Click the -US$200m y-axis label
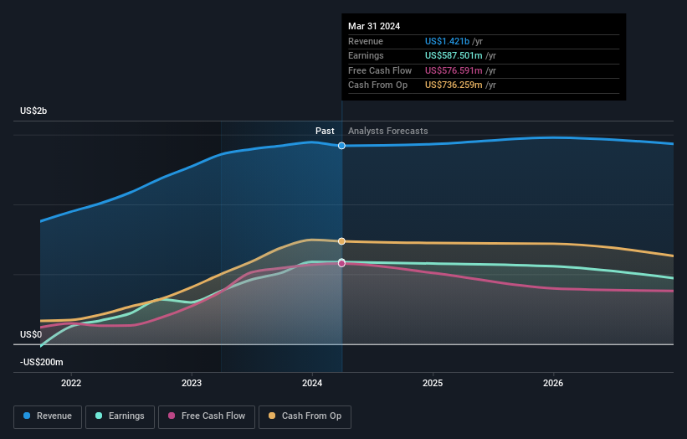Screen dimensions: 687x439 pyautogui.click(x=42, y=362)
